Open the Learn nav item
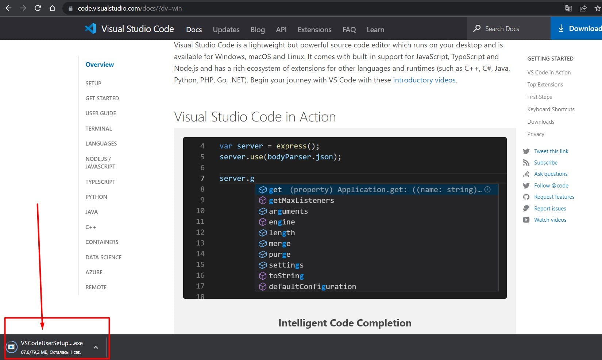 (x=375, y=30)
